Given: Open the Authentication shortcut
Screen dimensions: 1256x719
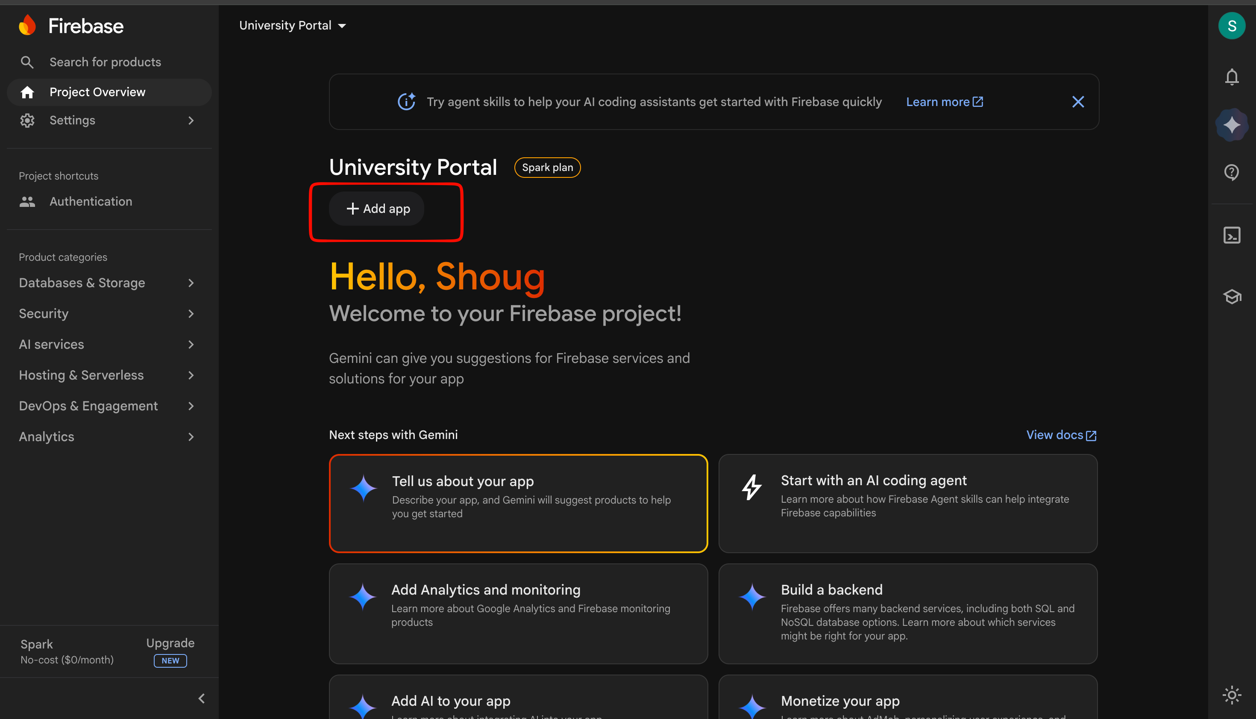Looking at the screenshot, I should point(109,201).
